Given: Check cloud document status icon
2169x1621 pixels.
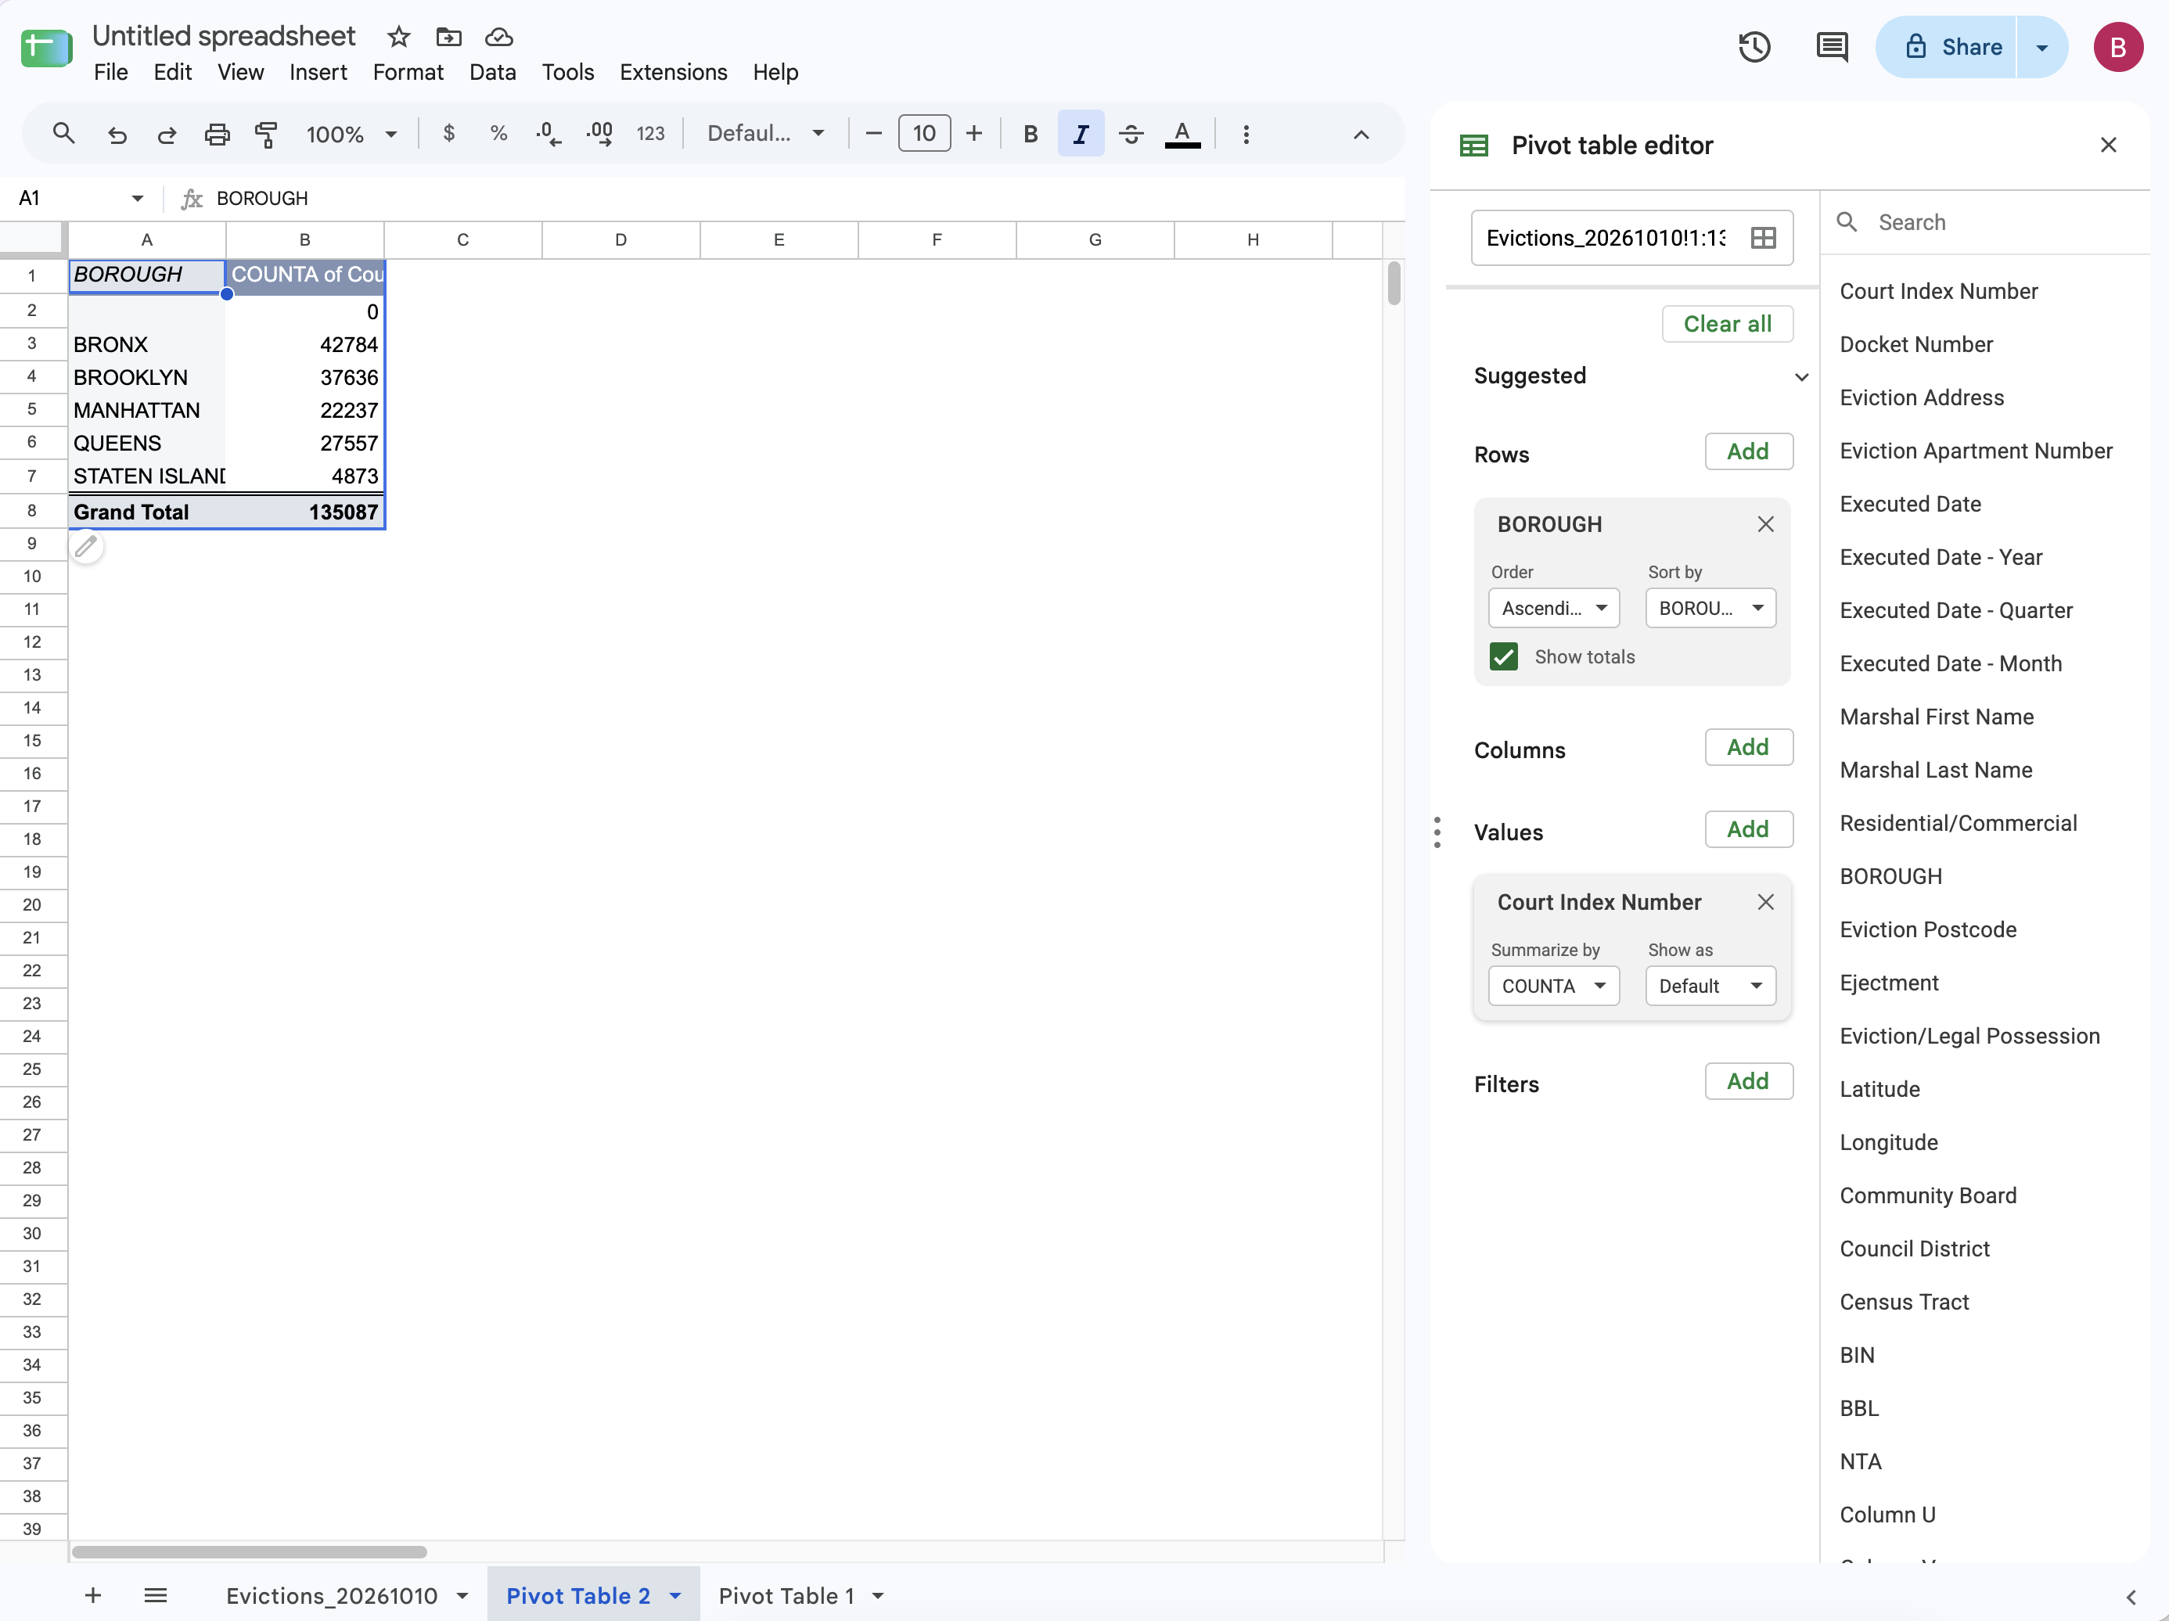Looking at the screenshot, I should click(499, 38).
